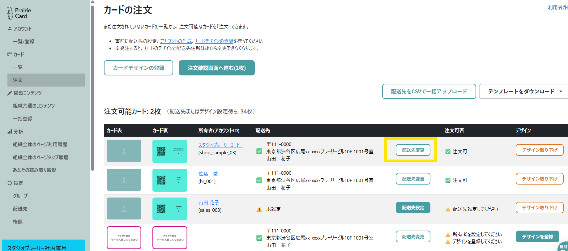The width and height of the screenshot is (568, 251).
Task: Toggle the 注文可 checkbox for 佐藤 愛
Action: pyautogui.click(x=448, y=180)
